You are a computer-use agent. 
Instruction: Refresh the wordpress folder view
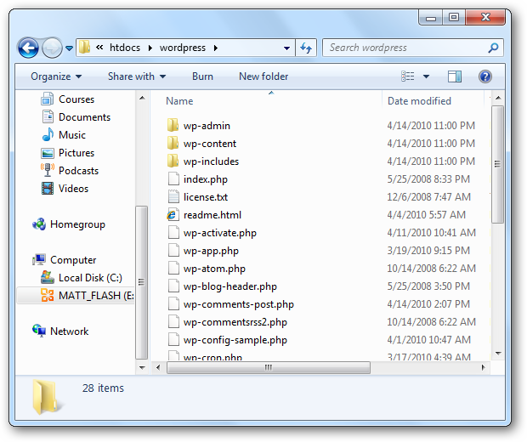(306, 48)
